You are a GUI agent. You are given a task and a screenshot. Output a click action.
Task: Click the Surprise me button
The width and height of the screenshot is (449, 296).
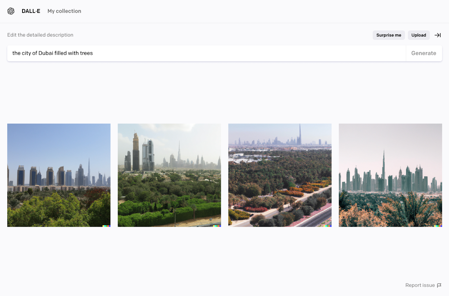point(389,35)
